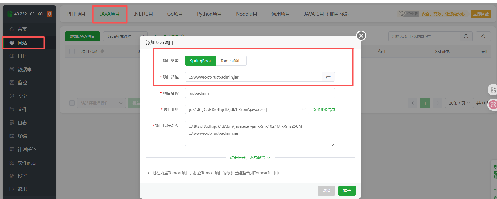Click the search magnifier icon
Image resolution: width=497 pixels, height=199 pixels.
coord(466,36)
